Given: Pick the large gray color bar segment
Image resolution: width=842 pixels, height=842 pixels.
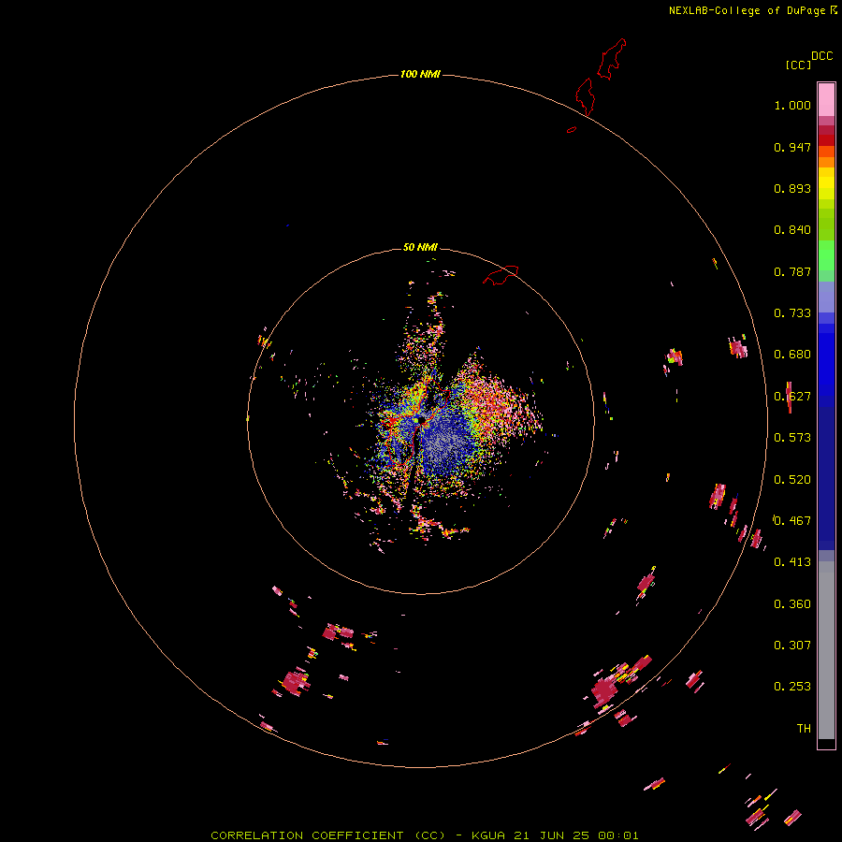Looking at the screenshot, I should point(826,655).
